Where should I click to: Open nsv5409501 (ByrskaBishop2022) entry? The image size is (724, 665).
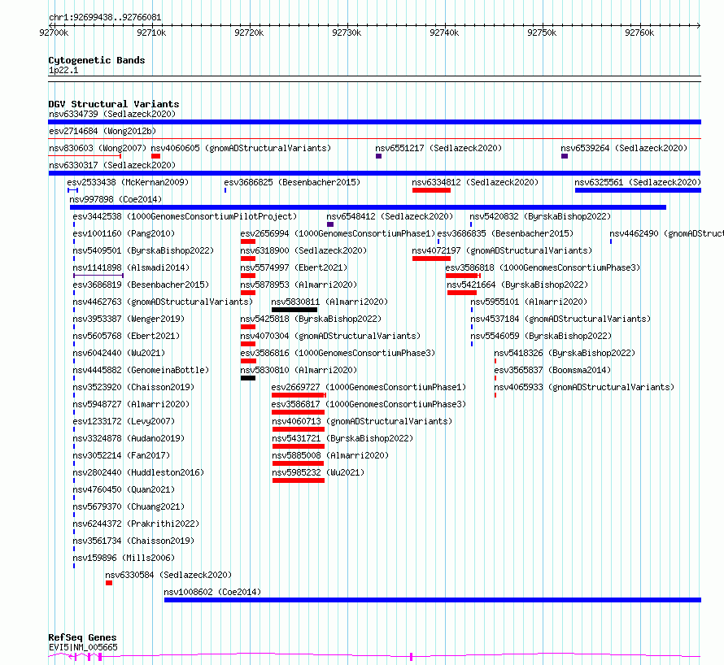pyautogui.click(x=143, y=250)
